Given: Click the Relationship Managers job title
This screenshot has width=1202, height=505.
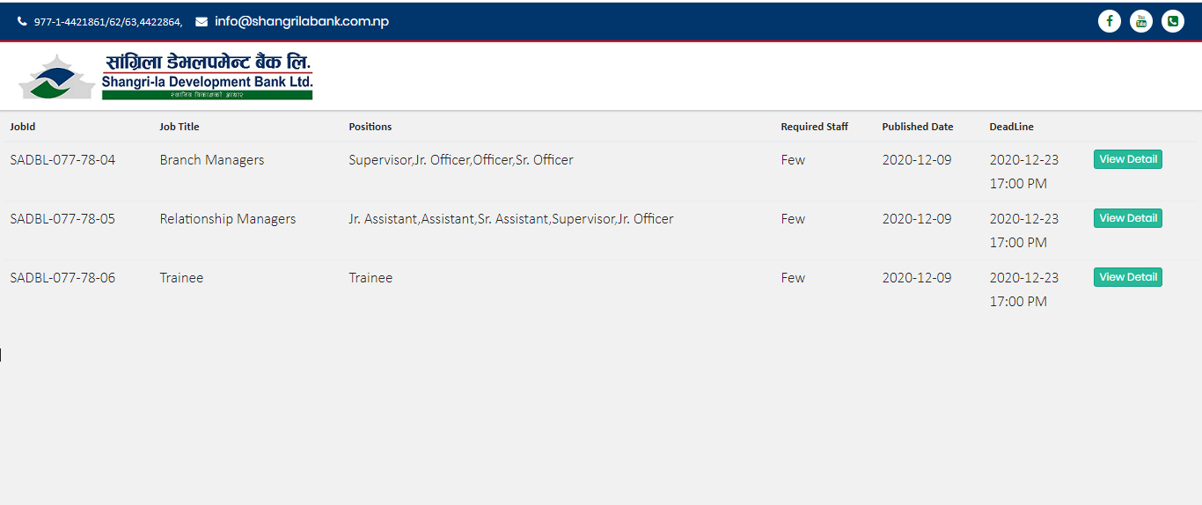Looking at the screenshot, I should (228, 219).
